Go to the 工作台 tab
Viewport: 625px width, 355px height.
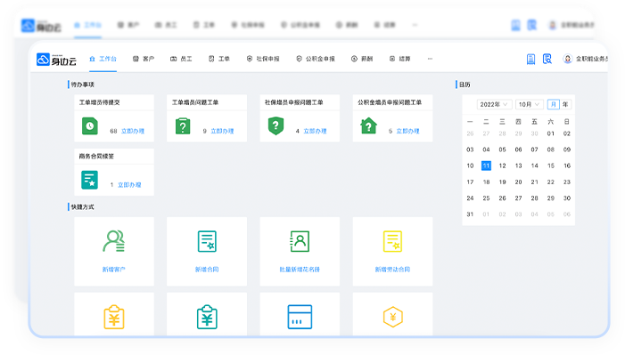(x=103, y=59)
